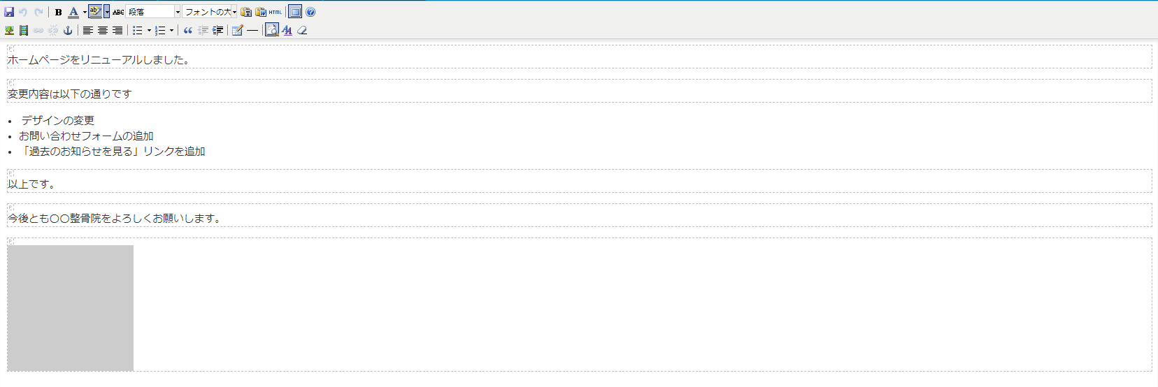Open help via the blue question mark icon
Screen dimensions: 1158x387
click(x=310, y=12)
